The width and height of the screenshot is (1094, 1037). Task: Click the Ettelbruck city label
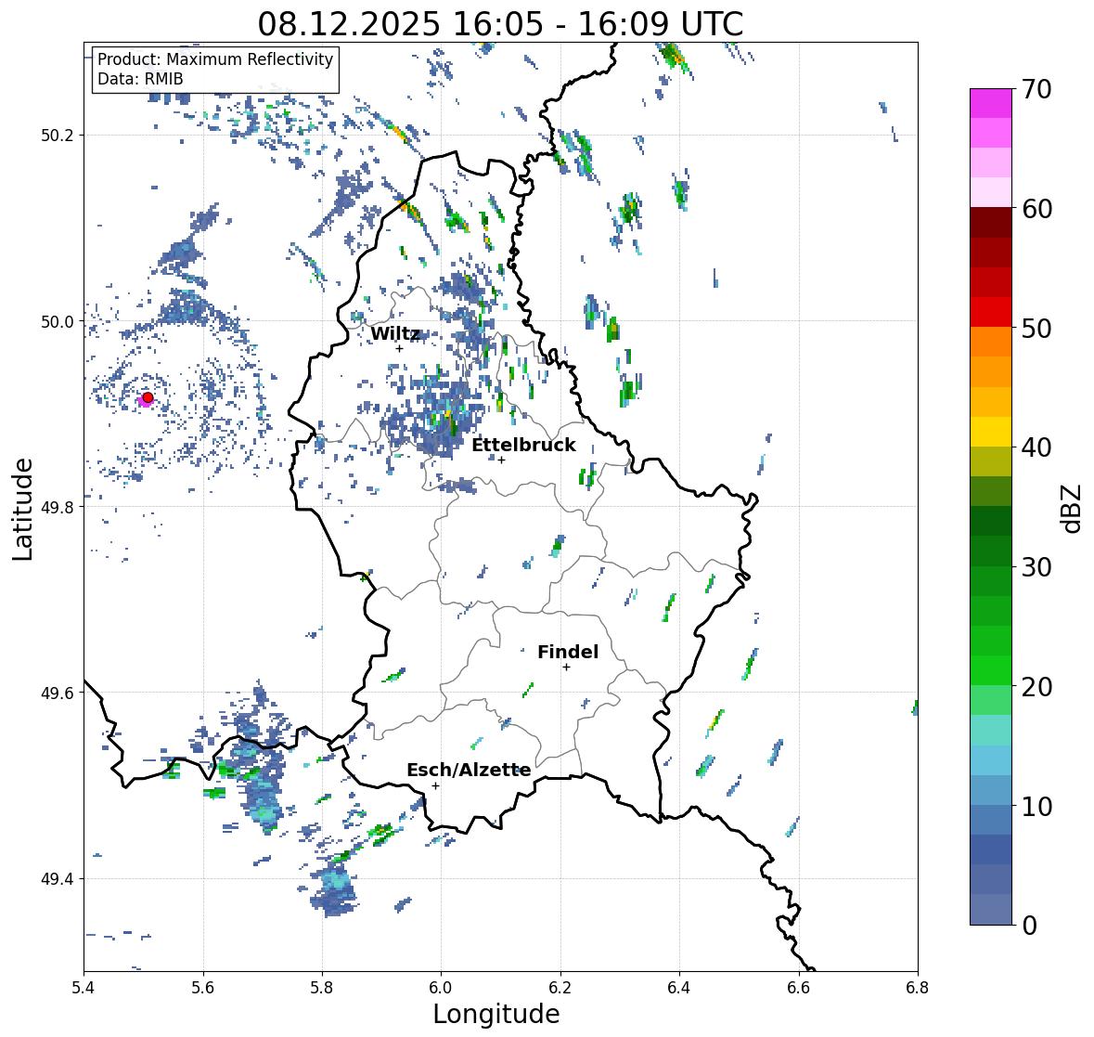[x=523, y=445]
